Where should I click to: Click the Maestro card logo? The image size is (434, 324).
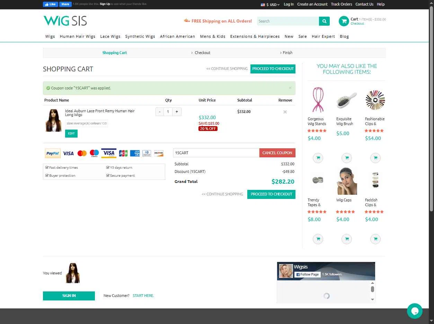[x=94, y=153]
